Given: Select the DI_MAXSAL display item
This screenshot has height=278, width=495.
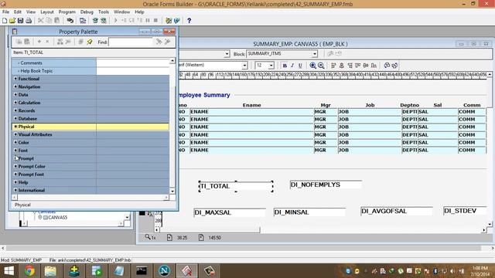Looking at the screenshot, I should pyautogui.click(x=230, y=213).
